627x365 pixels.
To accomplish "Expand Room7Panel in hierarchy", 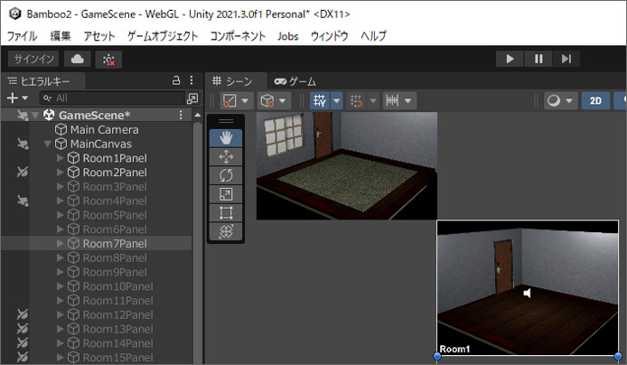I will [61, 243].
